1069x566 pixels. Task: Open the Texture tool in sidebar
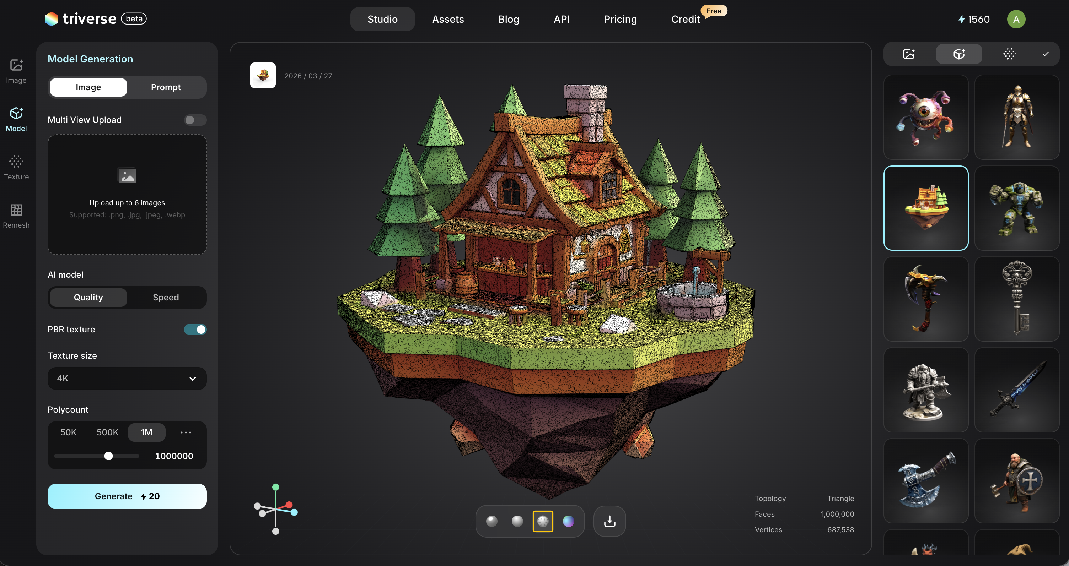click(x=16, y=167)
